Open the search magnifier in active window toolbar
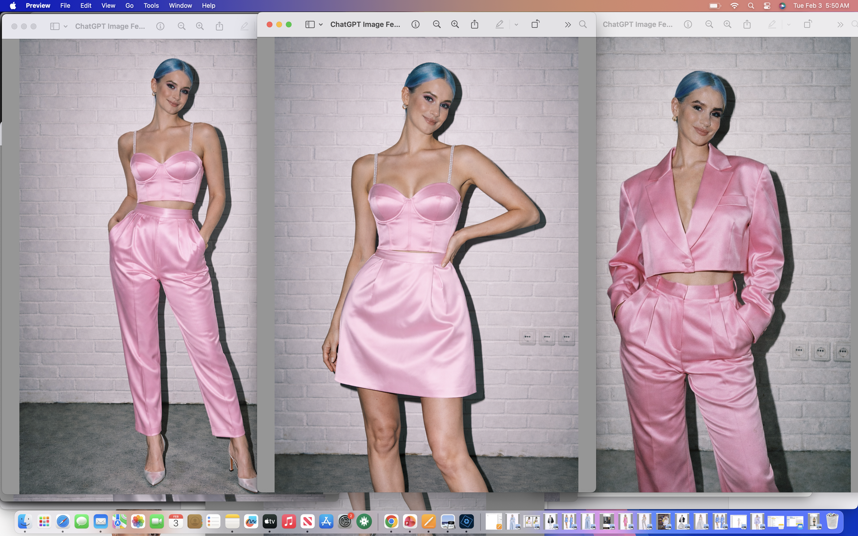 click(583, 24)
